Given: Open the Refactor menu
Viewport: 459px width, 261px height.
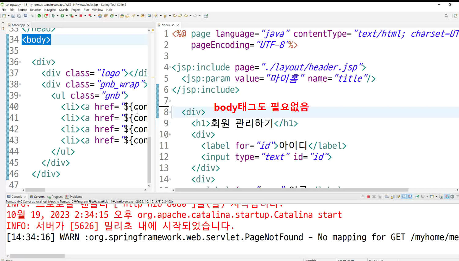Looking at the screenshot, I should (x=35, y=10).
